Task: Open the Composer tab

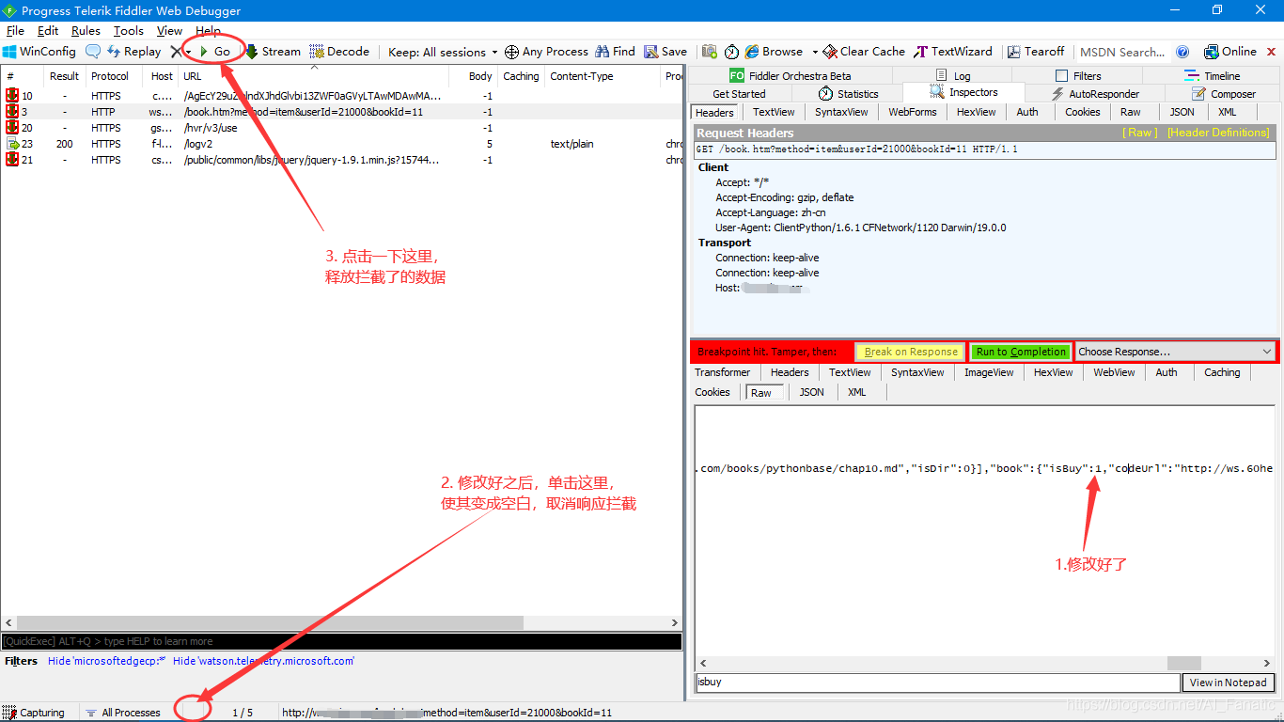Action: pos(1223,93)
